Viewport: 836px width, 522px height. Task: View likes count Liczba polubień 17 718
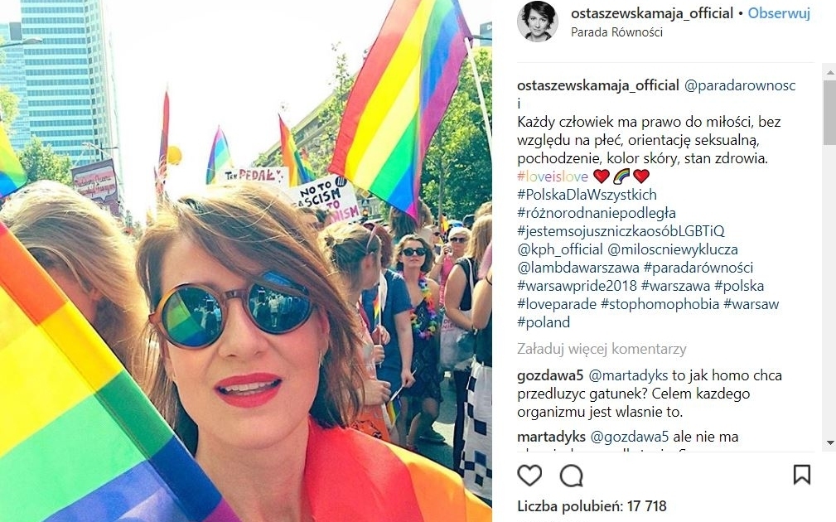pyautogui.click(x=592, y=506)
